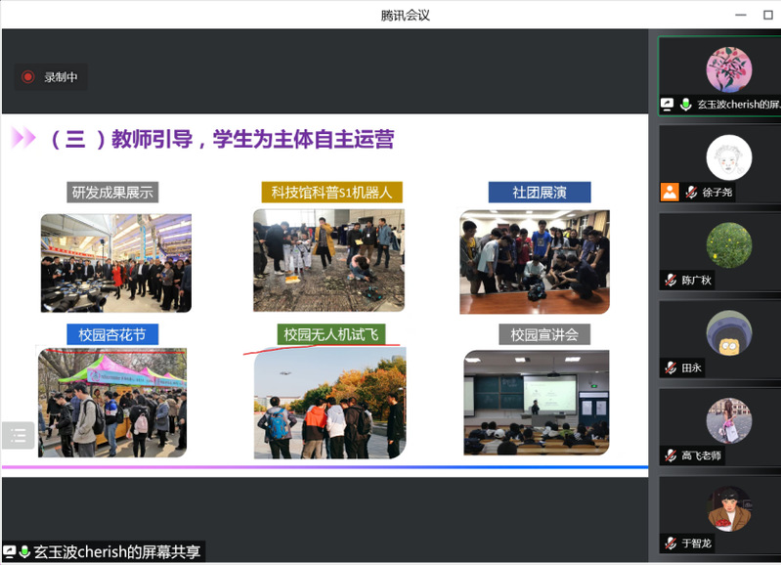Click the red recording indicator icon
Screen dimensions: 781x565
pos(28,77)
